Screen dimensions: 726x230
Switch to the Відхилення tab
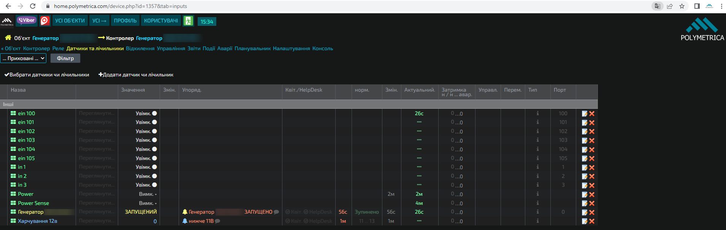pyautogui.click(x=140, y=48)
